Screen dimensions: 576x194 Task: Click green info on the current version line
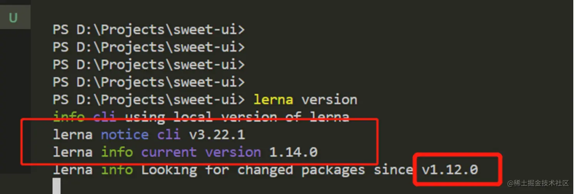tap(117, 152)
